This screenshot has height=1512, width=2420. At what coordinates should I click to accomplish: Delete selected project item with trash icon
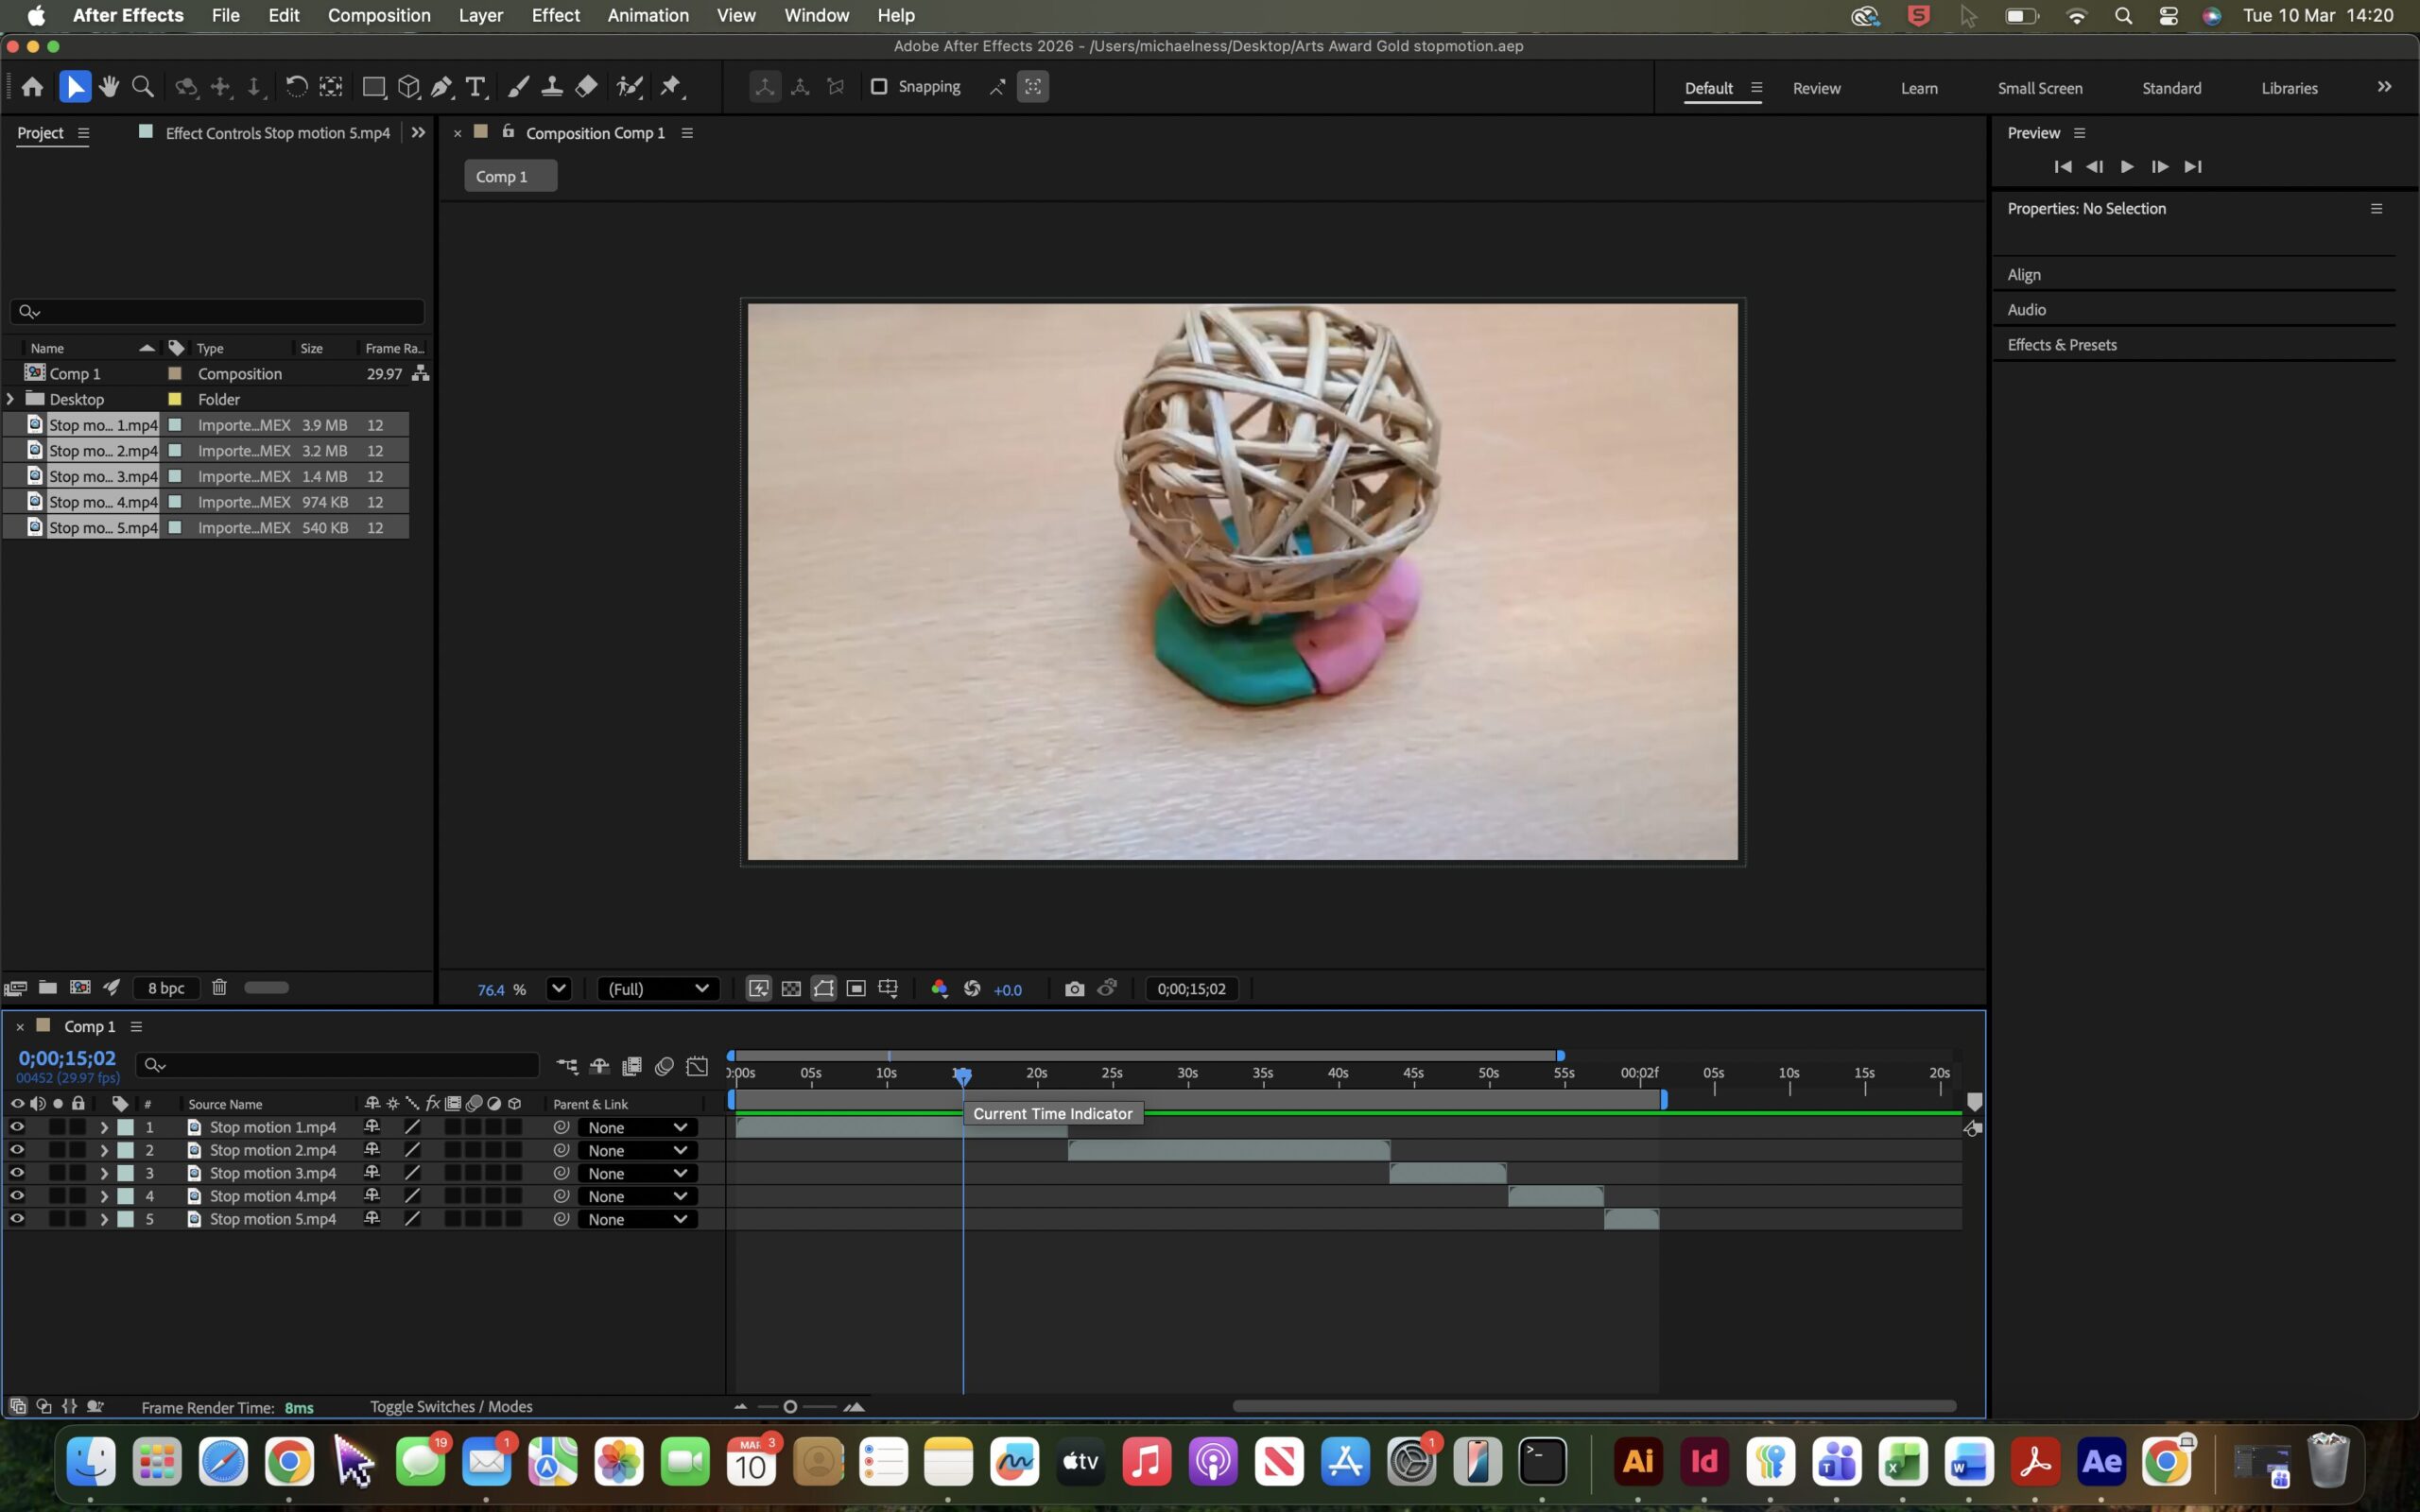pos(219,988)
